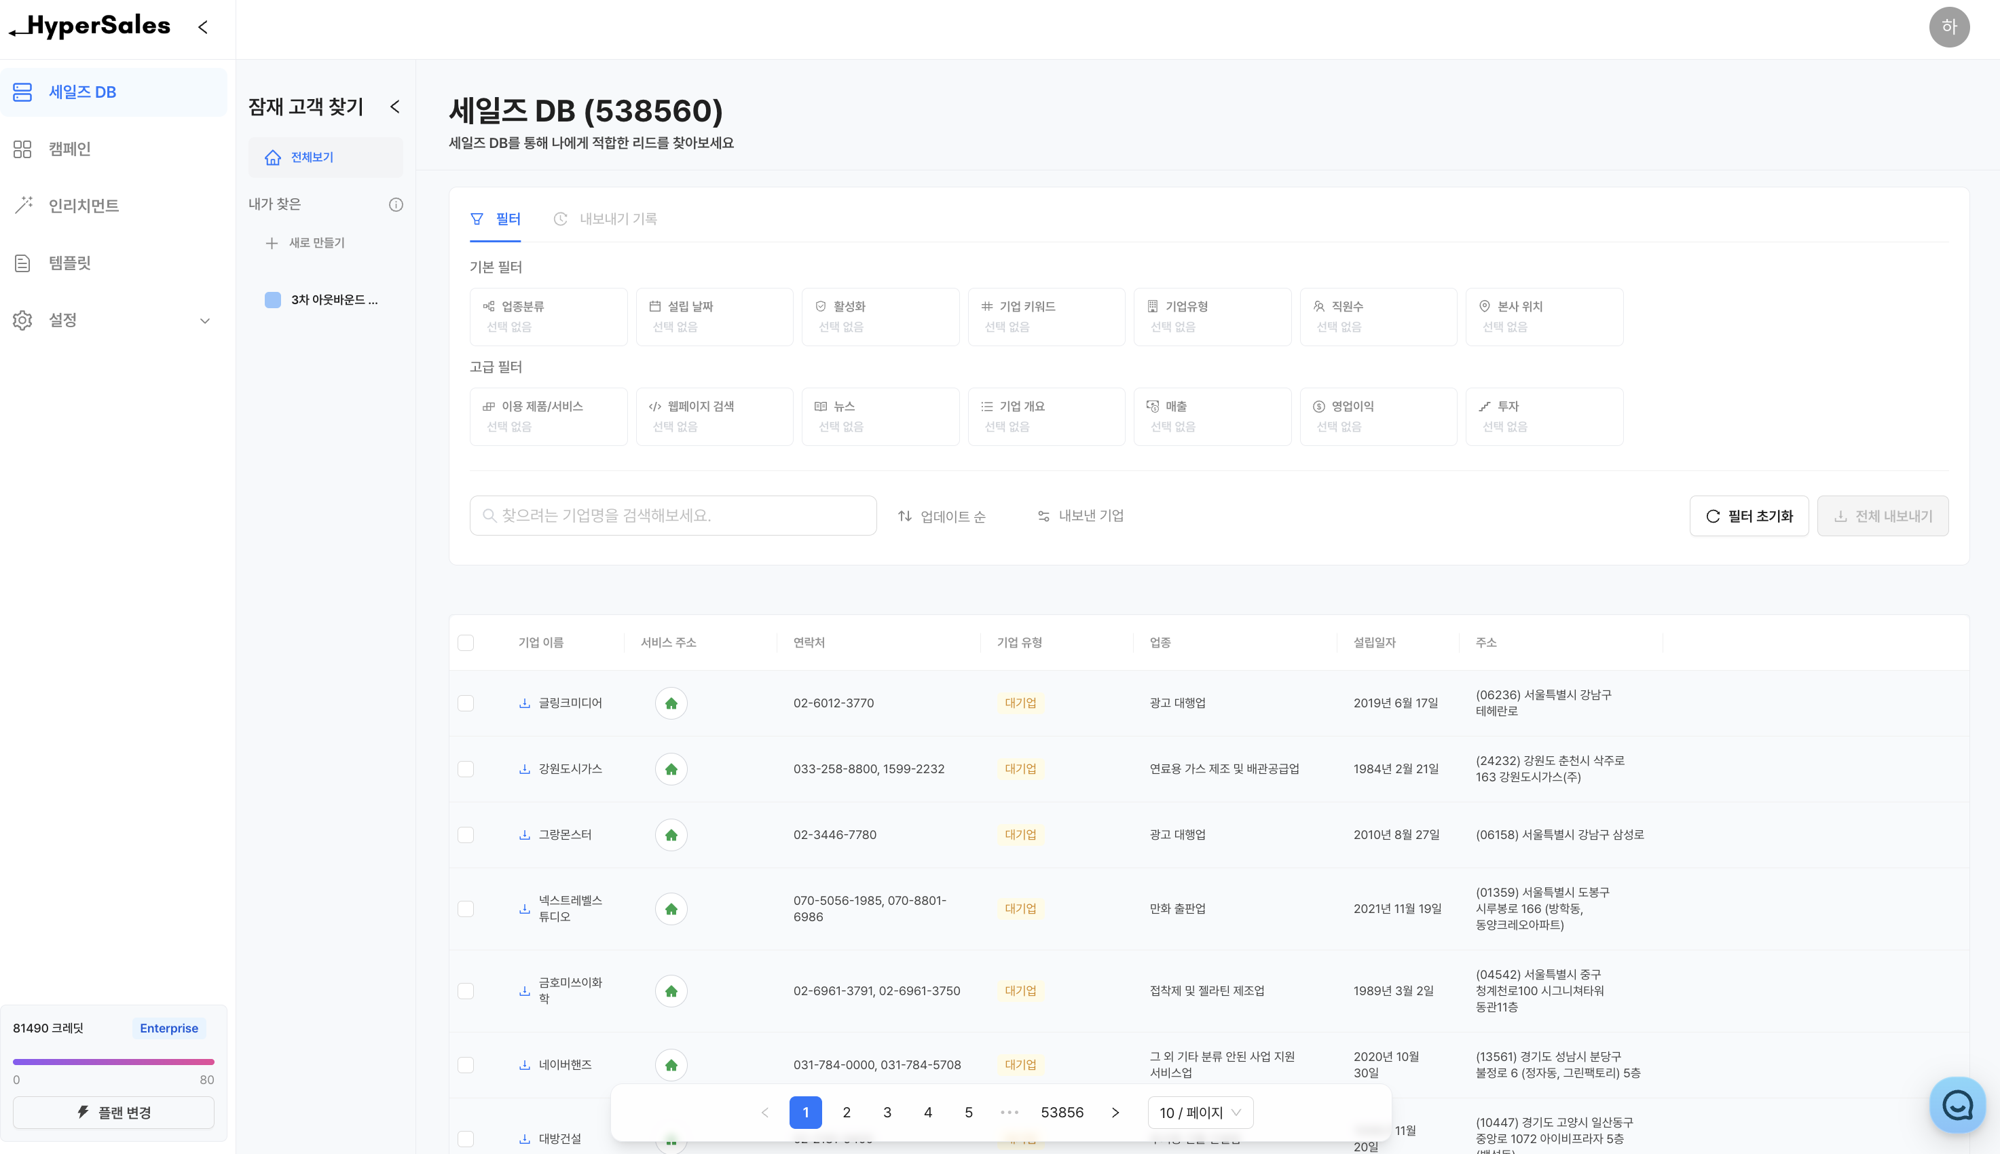Image resolution: width=2000 pixels, height=1154 pixels.
Task: Tick the checkbox for 그랑몬스터 row
Action: pos(465,834)
